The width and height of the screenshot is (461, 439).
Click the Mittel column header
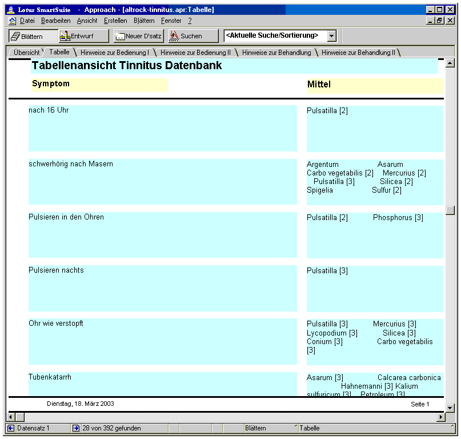coord(375,86)
